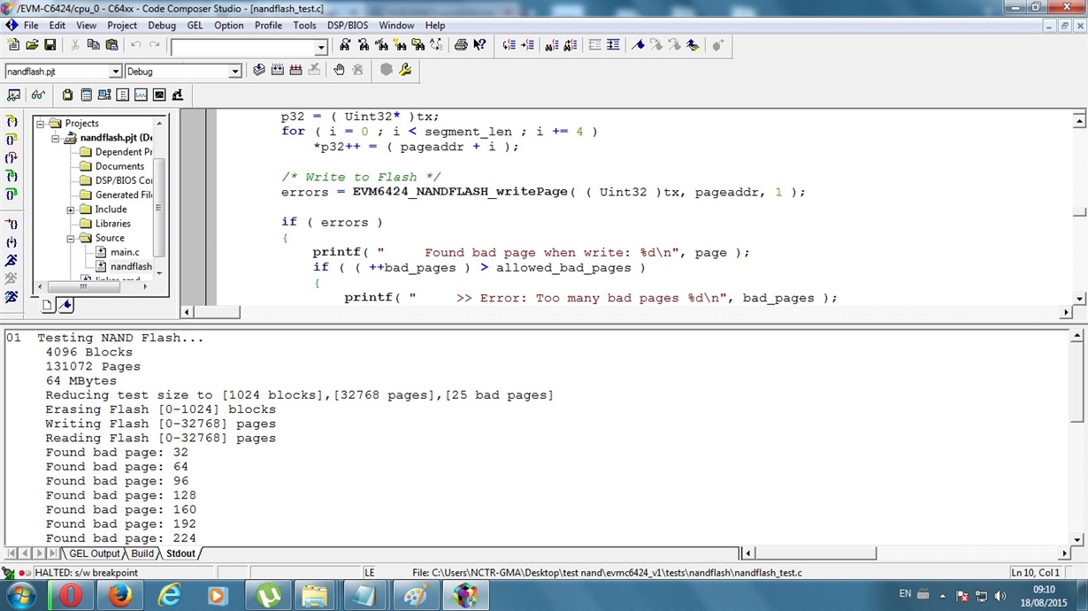Image resolution: width=1088 pixels, height=611 pixels.
Task: Click the Code Composer Studio taskbar icon
Action: click(x=465, y=596)
